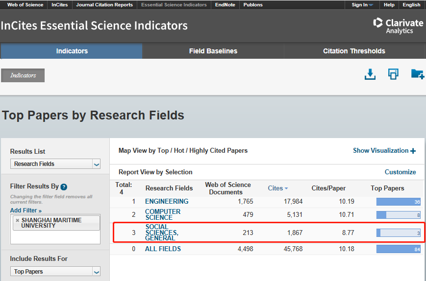This screenshot has height=281, width=426.
Task: Open the Results List dropdown
Action: [55, 164]
